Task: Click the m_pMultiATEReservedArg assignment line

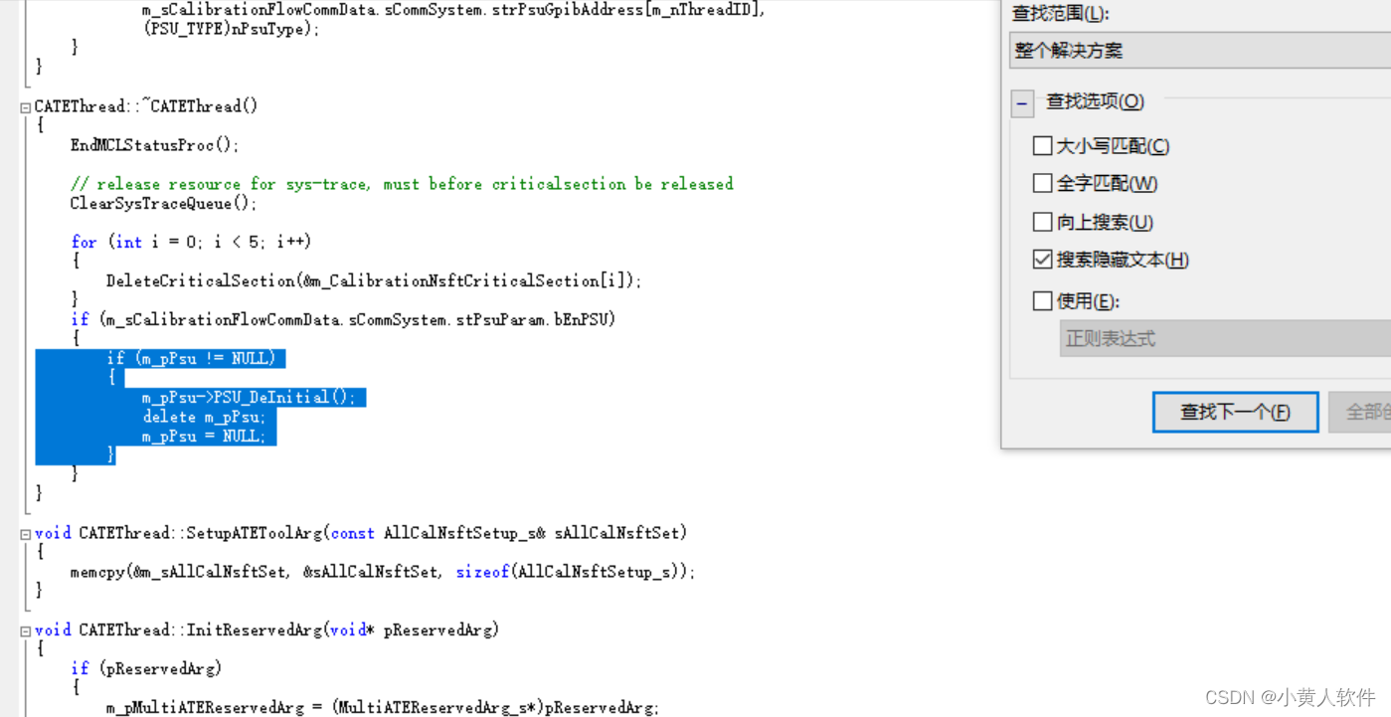Action: (x=382, y=707)
